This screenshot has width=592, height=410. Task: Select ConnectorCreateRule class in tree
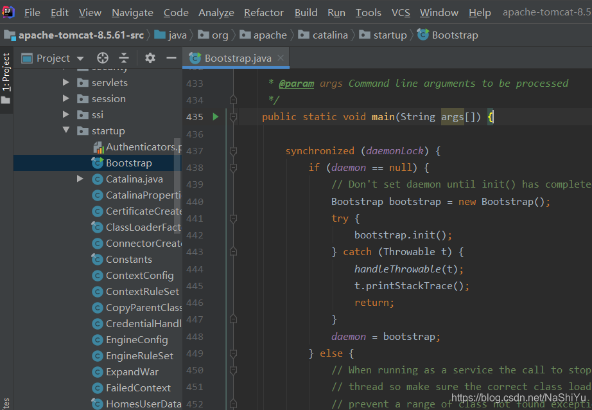click(137, 244)
